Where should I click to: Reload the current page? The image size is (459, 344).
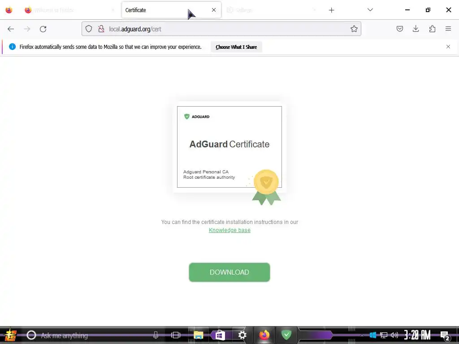43,29
